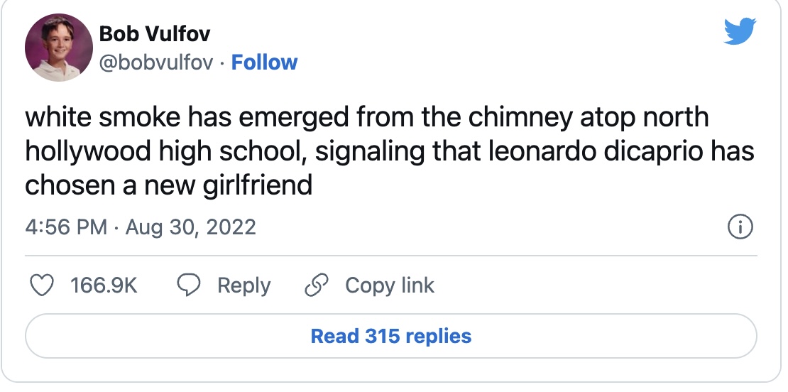788x392 pixels.
Task: Click "chosen a new girlfriend" tweet line
Action: click(169, 185)
